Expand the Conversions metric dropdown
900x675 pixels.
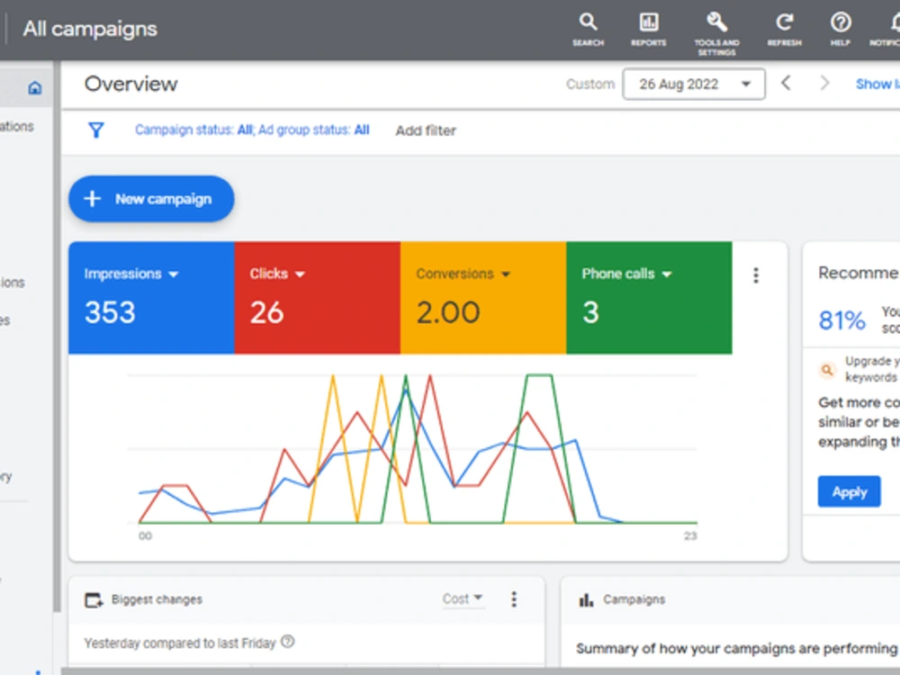506,274
